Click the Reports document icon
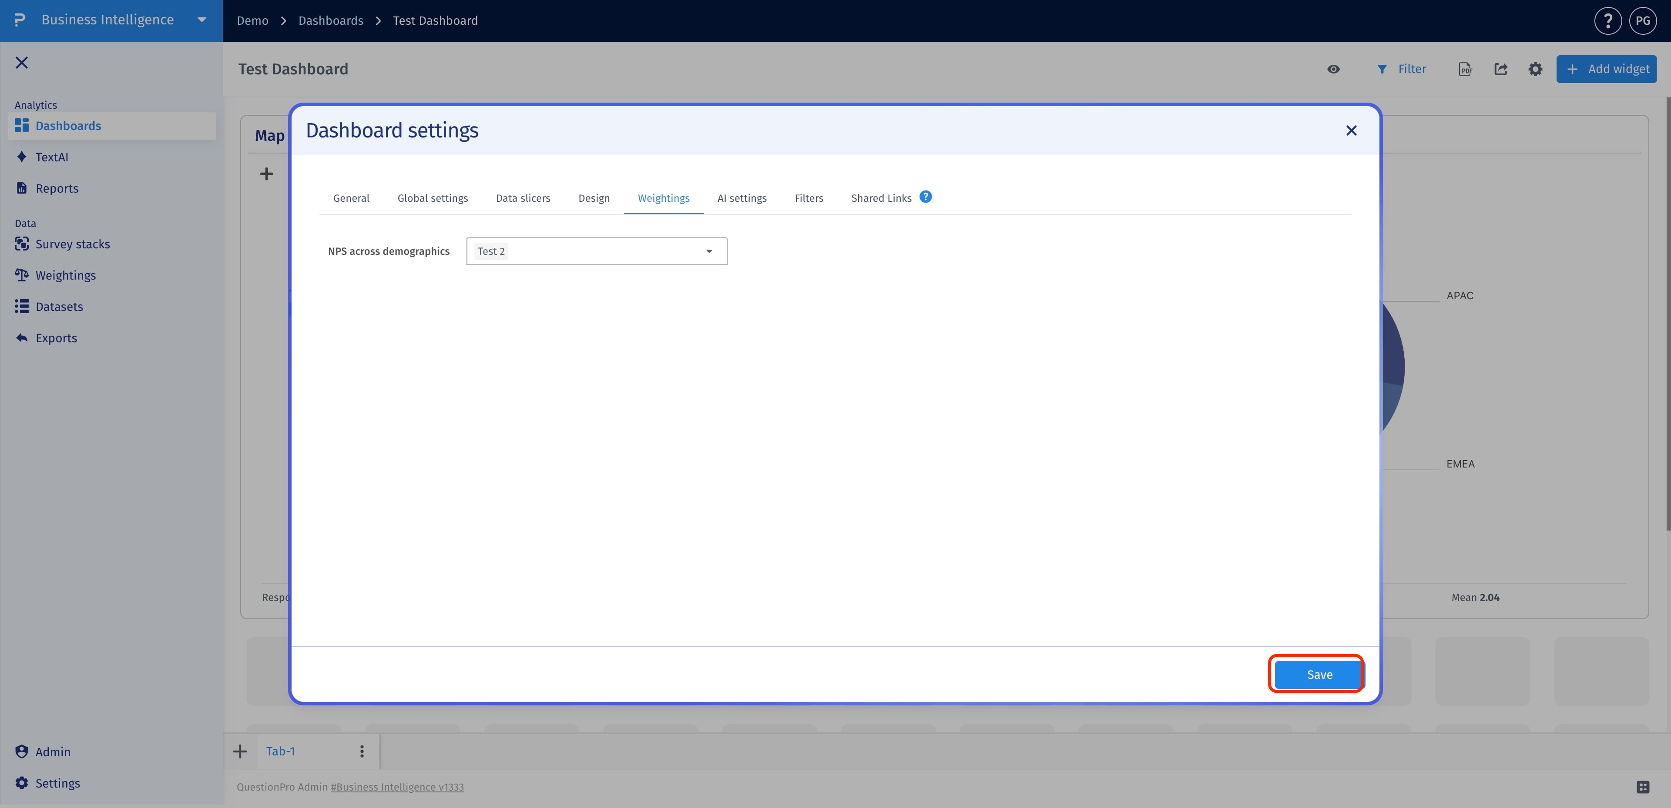The height and width of the screenshot is (808, 1671). (x=21, y=187)
